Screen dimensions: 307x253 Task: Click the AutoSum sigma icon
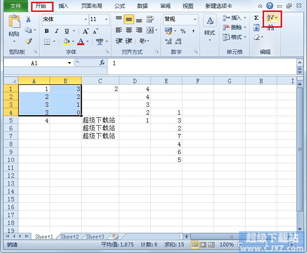coord(256,18)
